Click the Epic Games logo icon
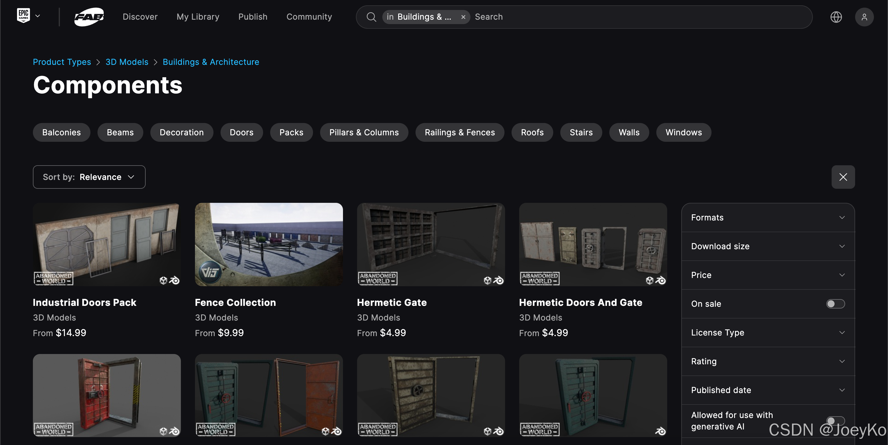Screen dimensions: 888x445 coord(23,16)
